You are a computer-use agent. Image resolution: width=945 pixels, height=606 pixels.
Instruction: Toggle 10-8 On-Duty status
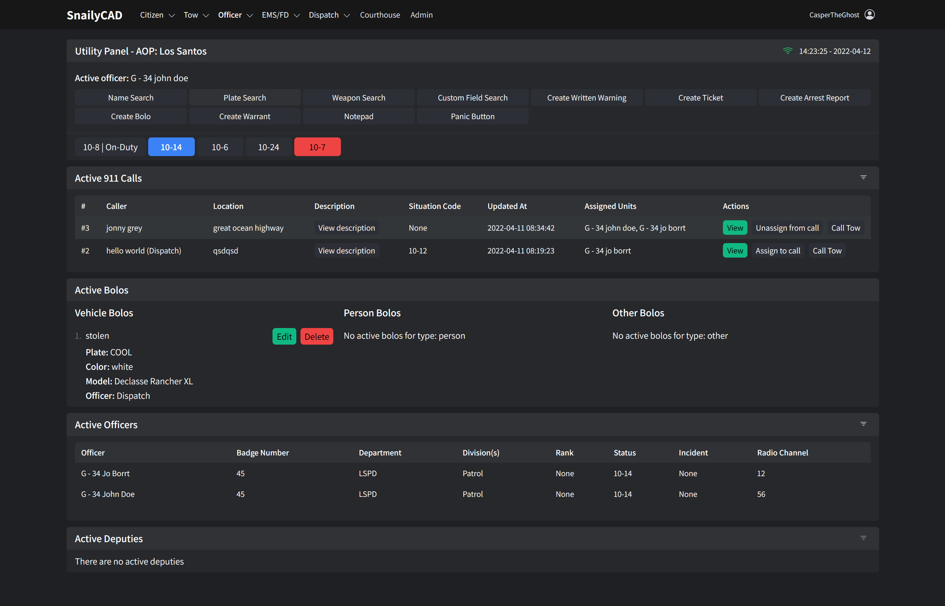coord(110,147)
